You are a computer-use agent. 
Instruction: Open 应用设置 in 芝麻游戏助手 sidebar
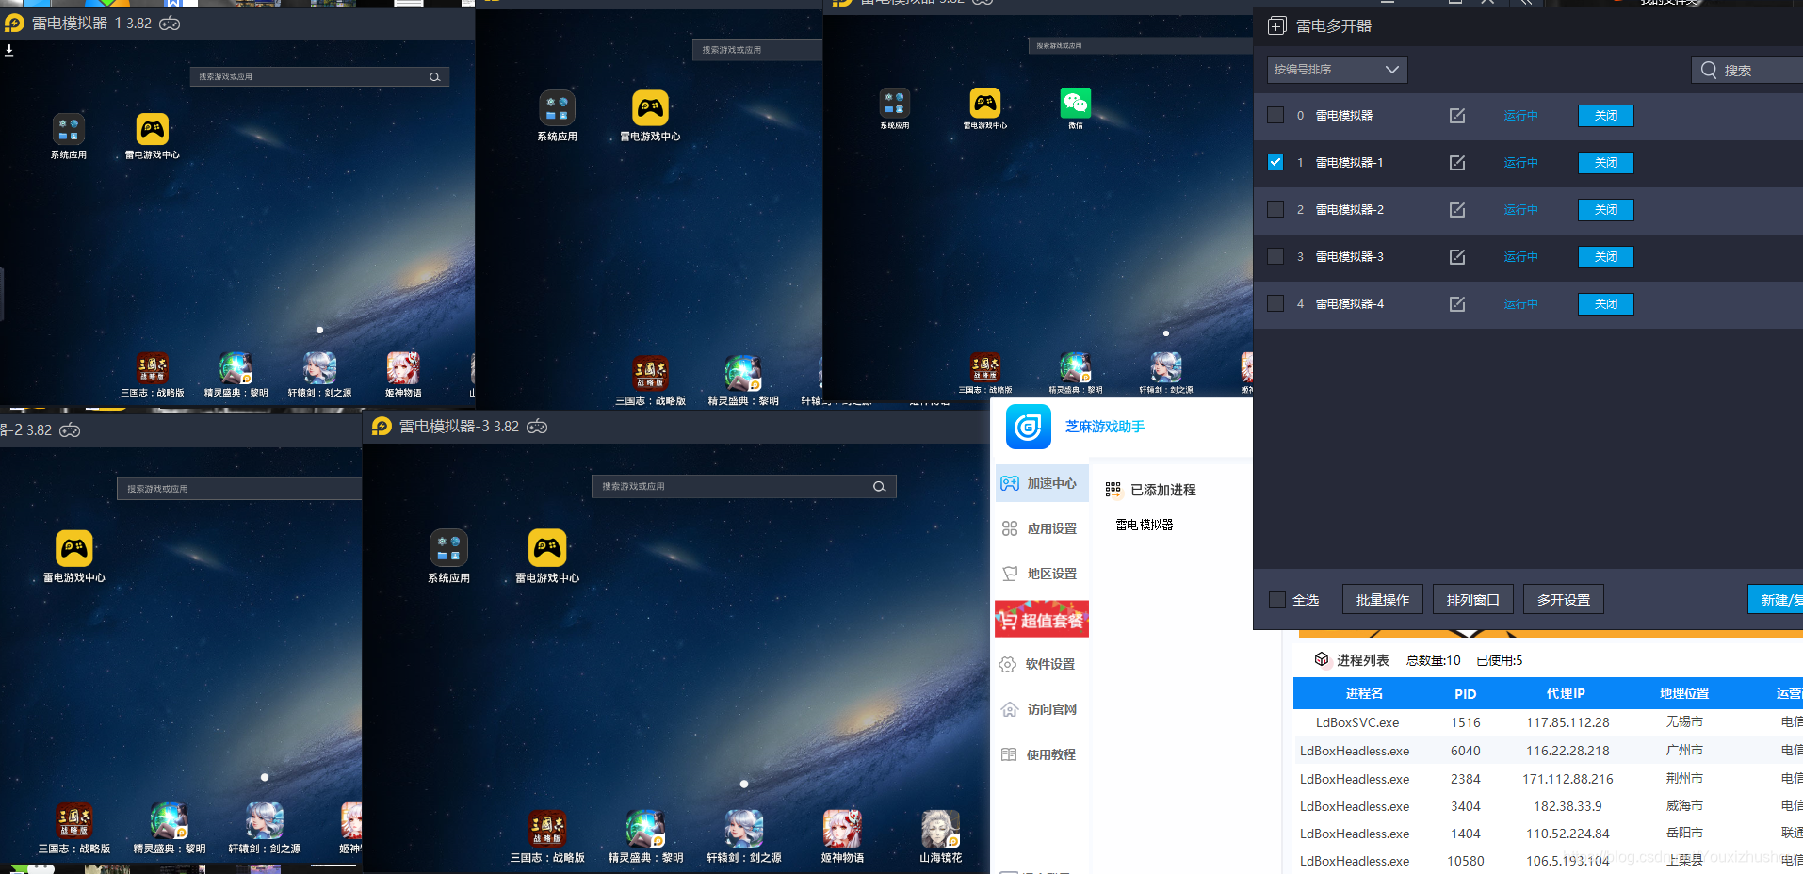(x=1041, y=528)
